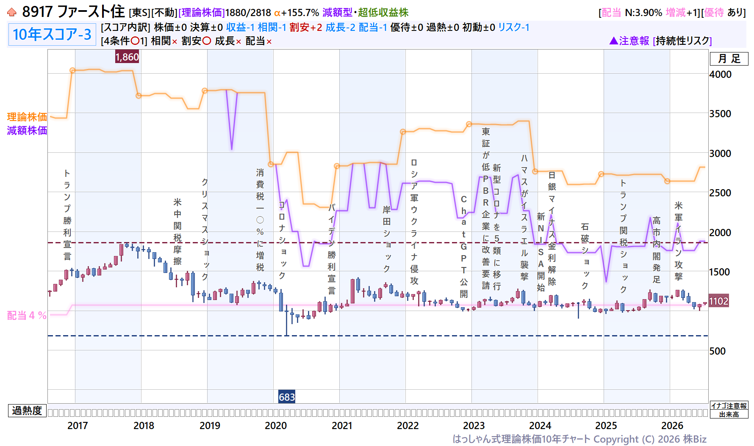Click the 683 low price marker
Screen dimensions: 754x446
[287, 397]
